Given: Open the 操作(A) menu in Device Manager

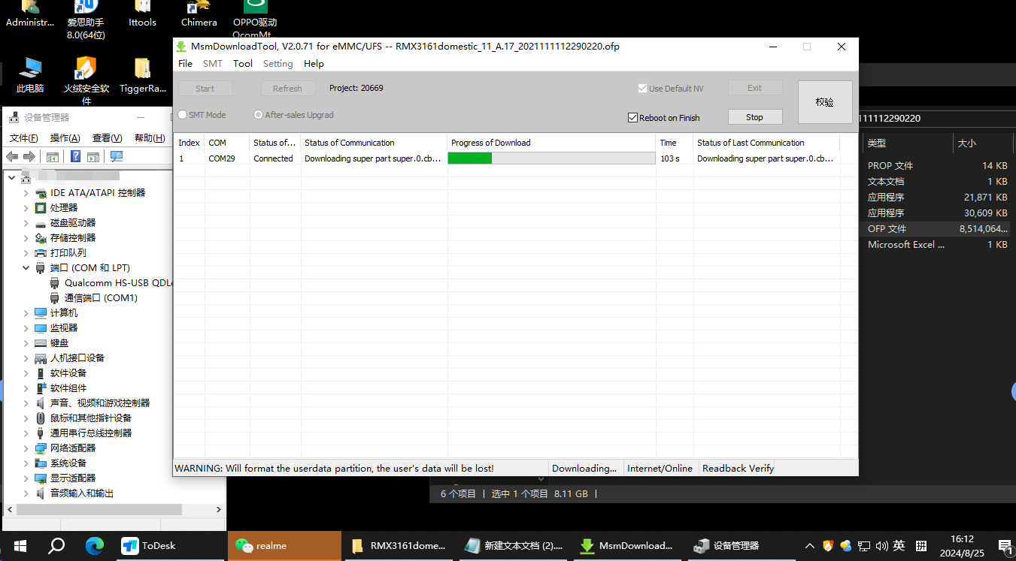Looking at the screenshot, I should 65,138.
